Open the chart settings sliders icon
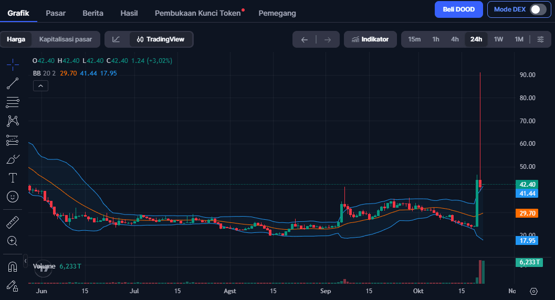The width and height of the screenshot is (555, 300). [540, 39]
